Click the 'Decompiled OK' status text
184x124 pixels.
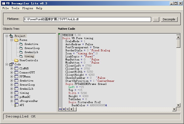tap(21, 116)
